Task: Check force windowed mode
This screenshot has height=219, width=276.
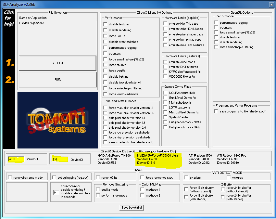Action: [105, 94]
